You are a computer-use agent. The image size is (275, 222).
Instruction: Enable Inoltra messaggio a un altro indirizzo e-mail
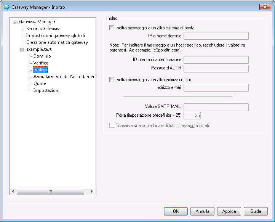[112, 80]
